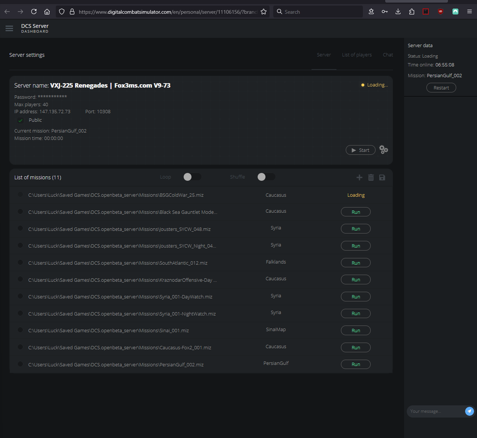
Task: Open the browser downloads panel
Action: click(x=398, y=12)
